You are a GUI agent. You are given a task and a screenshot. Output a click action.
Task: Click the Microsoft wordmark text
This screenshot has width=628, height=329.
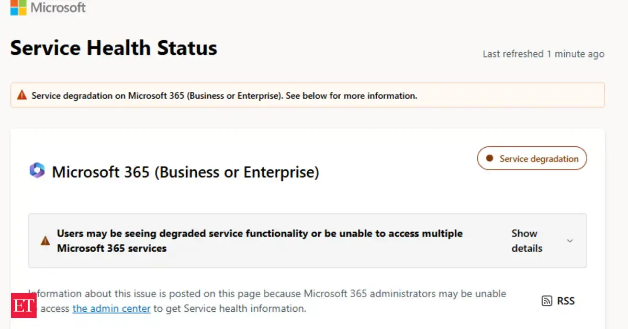[58, 7]
